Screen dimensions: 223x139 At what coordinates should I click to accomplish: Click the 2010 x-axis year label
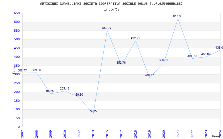tap(65, 134)
